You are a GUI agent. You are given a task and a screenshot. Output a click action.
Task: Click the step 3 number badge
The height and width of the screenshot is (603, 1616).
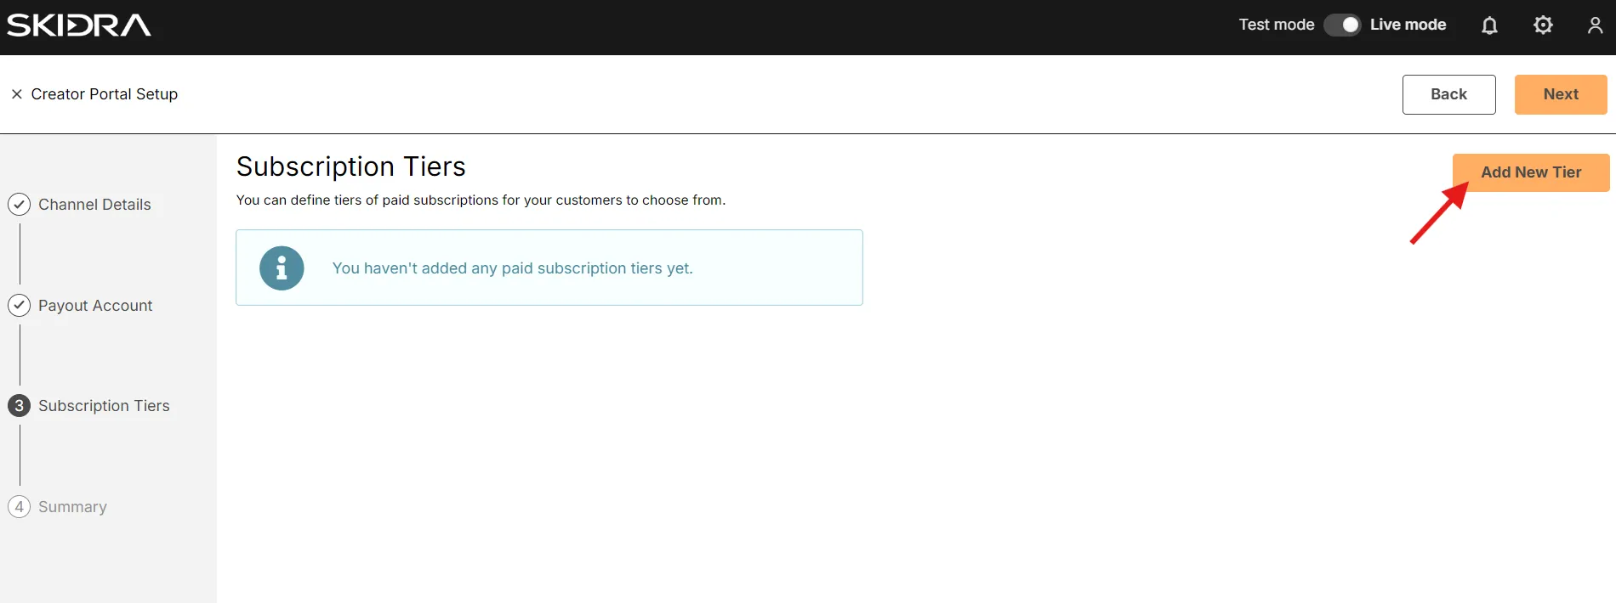(x=19, y=406)
